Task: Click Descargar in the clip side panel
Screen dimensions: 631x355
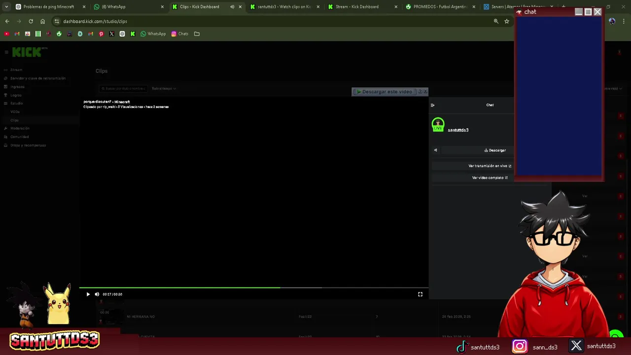Action: pyautogui.click(x=495, y=150)
